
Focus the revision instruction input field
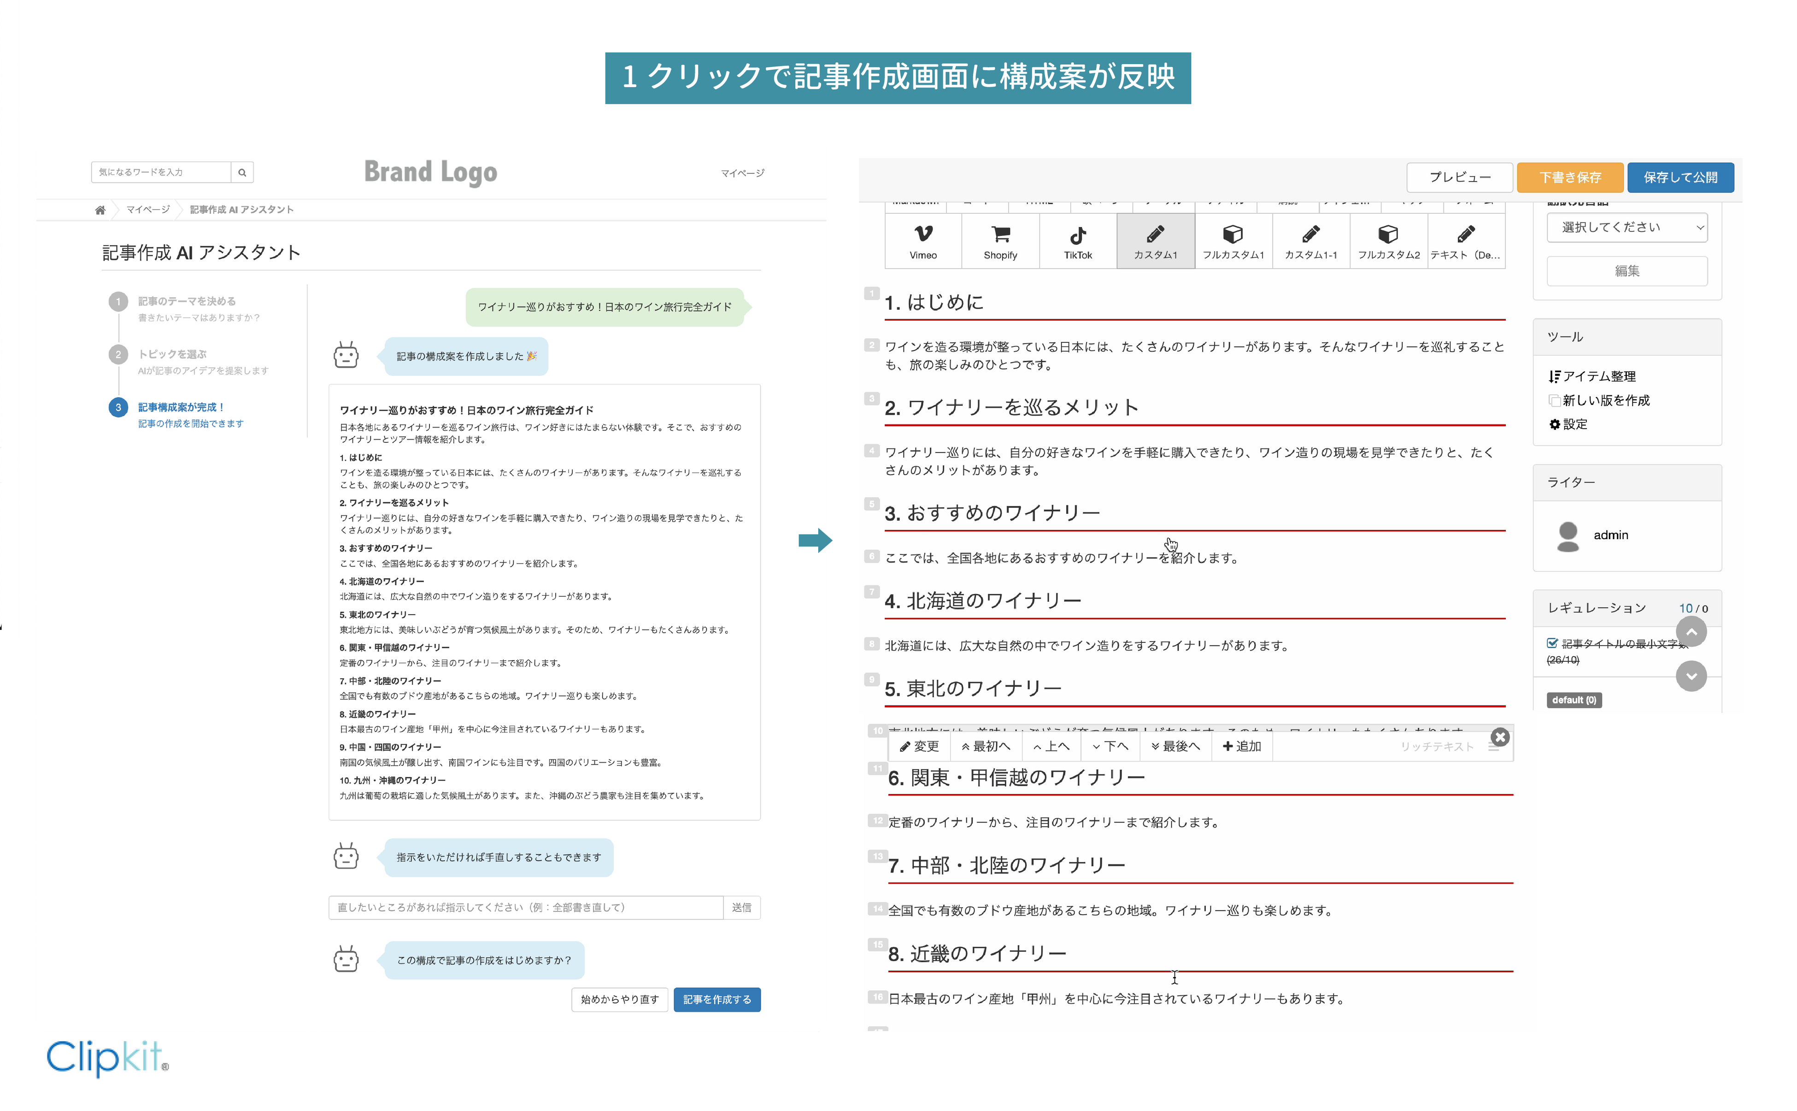[x=525, y=907]
